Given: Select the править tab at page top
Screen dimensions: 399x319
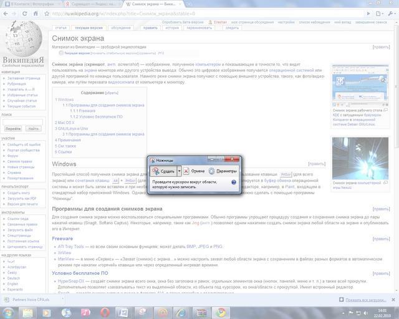Looking at the screenshot, I should coord(150,28).
